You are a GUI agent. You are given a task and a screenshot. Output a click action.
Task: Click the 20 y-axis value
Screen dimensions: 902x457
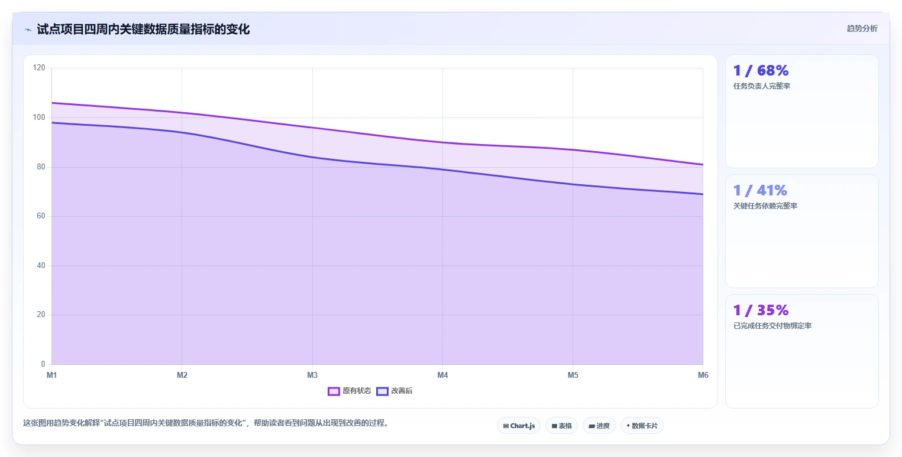coord(41,315)
